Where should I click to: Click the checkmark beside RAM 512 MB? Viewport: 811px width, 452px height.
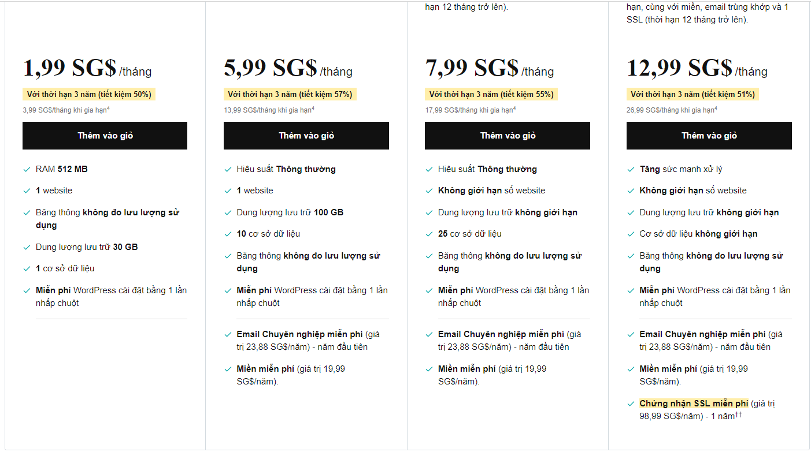pyautogui.click(x=27, y=169)
